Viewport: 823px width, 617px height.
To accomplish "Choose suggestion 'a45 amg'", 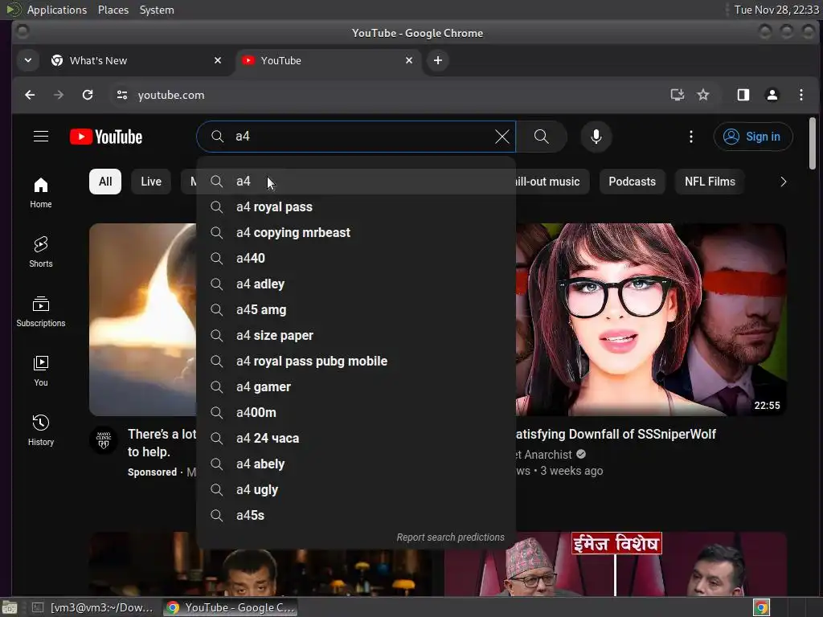I will tap(356, 310).
